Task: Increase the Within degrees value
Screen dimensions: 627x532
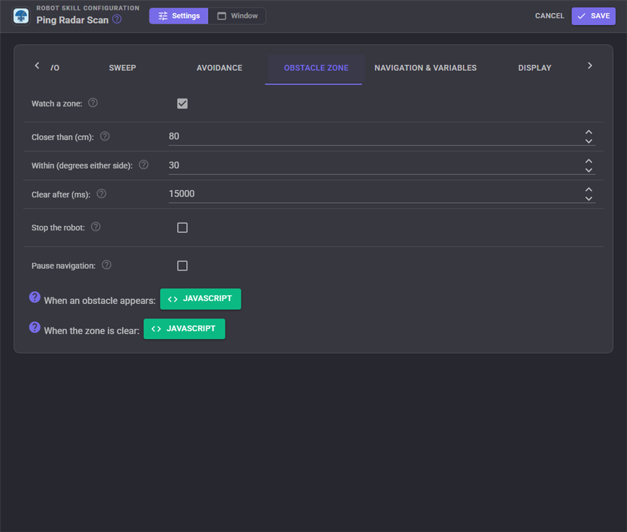Action: (588, 161)
